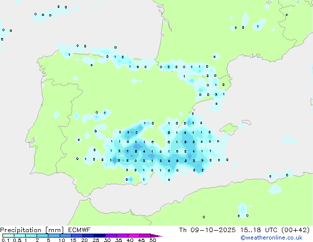This screenshot has height=242, width=313.
Task: Pick the 0.1–0.5 mm palest legend swatch
Action: pos(8,236)
